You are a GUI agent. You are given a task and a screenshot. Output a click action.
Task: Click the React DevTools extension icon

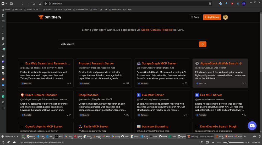tap(238, 3)
